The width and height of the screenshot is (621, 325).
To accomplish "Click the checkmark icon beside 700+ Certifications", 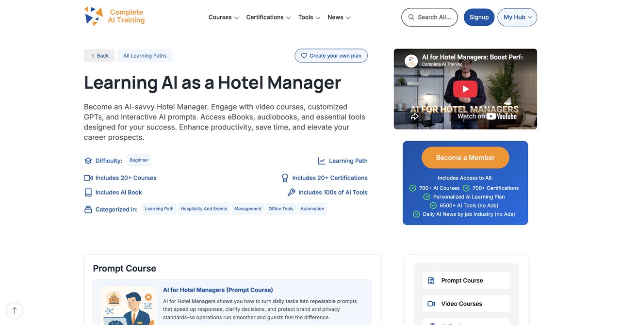I will click(466, 188).
